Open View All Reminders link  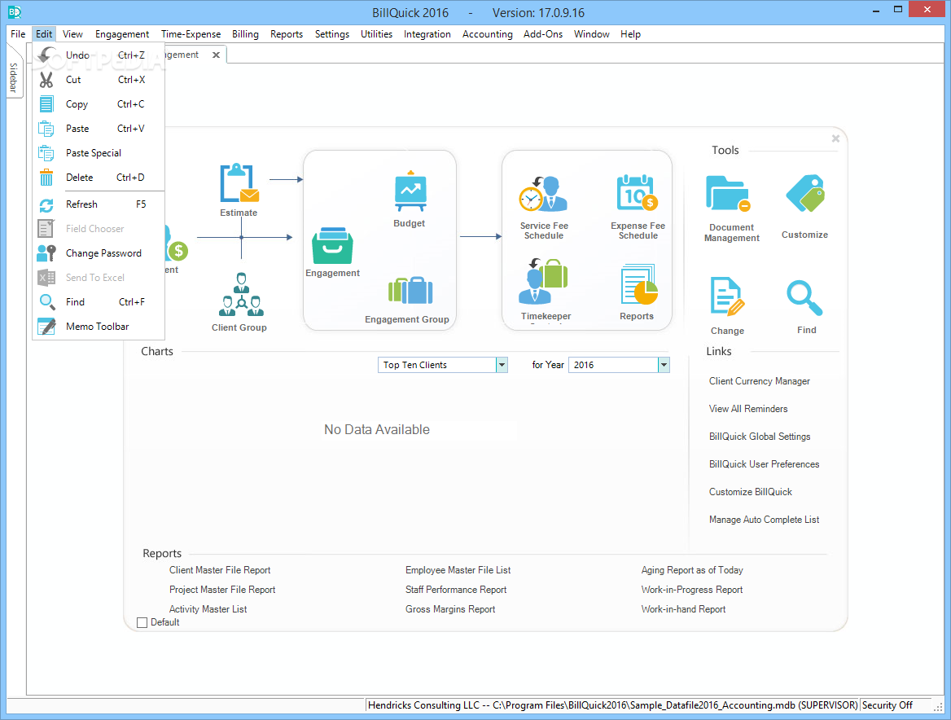pyautogui.click(x=748, y=409)
